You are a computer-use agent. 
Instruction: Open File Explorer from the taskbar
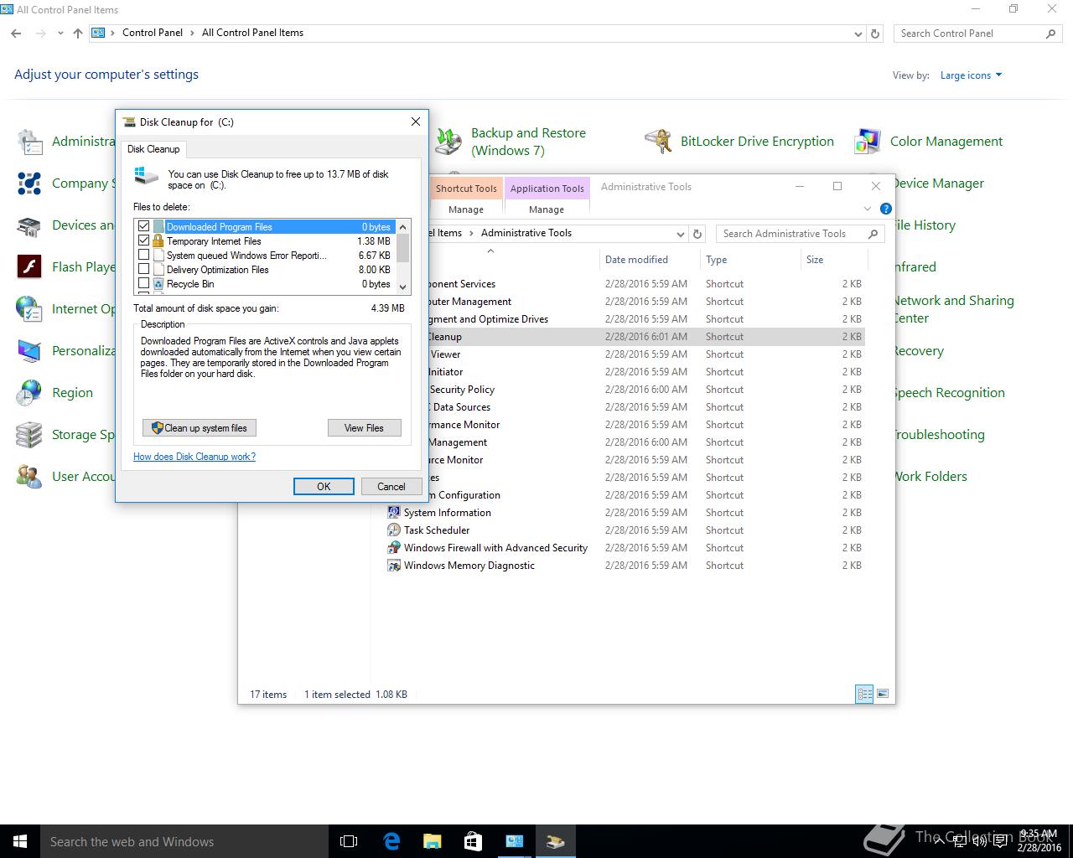432,841
